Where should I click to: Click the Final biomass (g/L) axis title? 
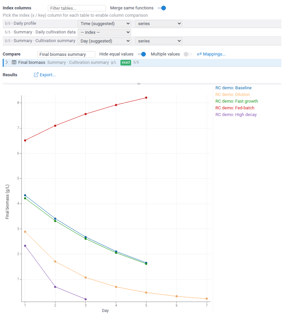7,202
